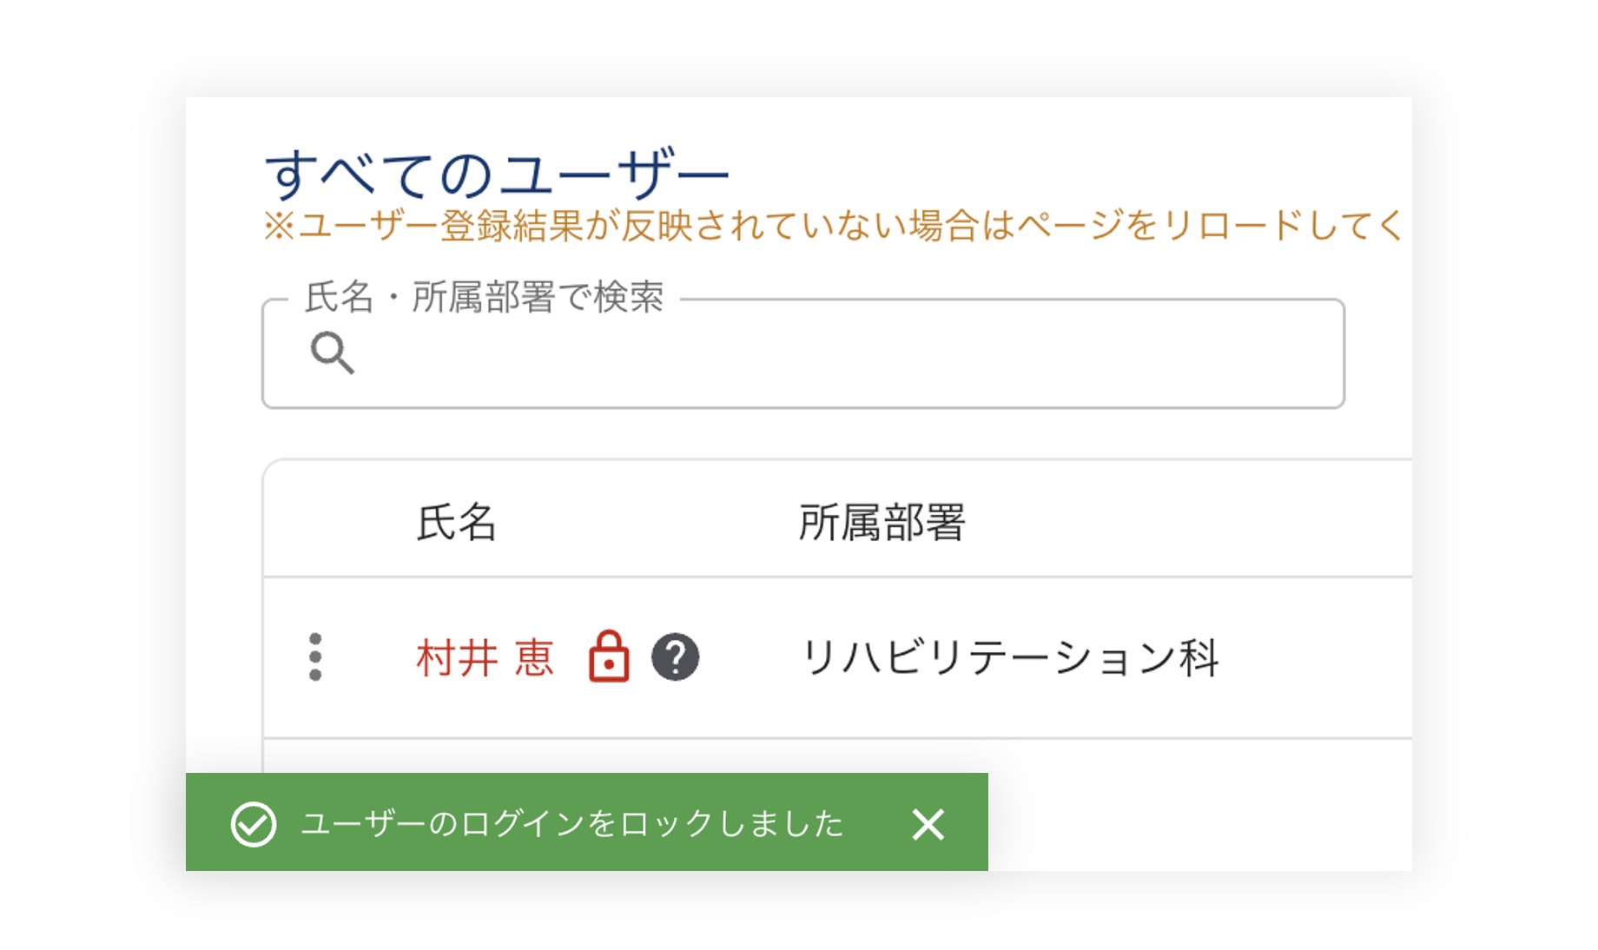Dismiss the login locked notification
Viewport: 1598px width, 950px height.
pyautogui.click(x=928, y=824)
